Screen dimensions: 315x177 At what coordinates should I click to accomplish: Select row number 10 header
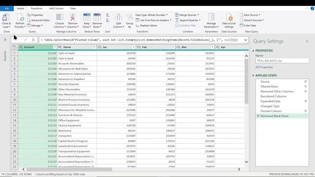[x=14, y=100]
